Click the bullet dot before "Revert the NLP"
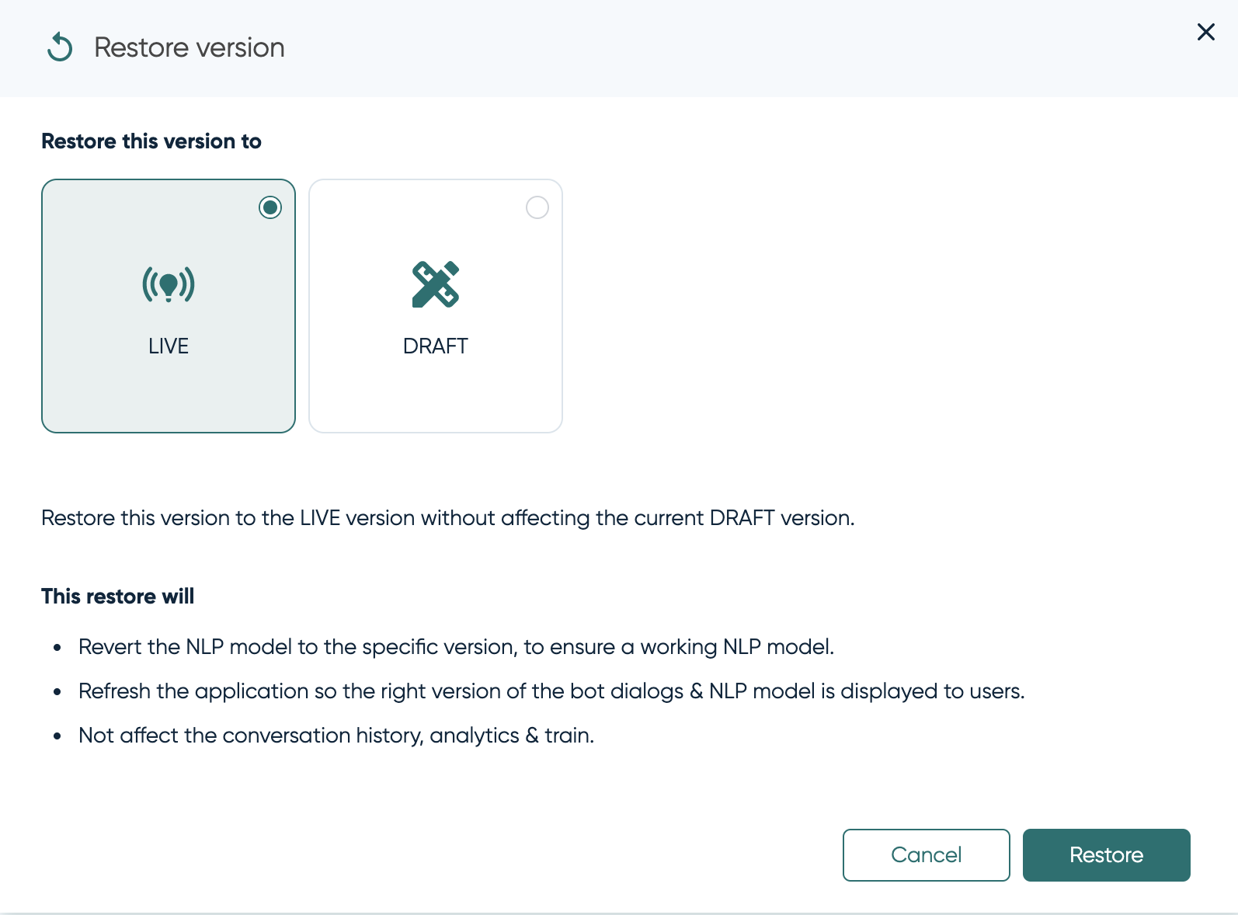The width and height of the screenshot is (1238, 915). pos(57,648)
